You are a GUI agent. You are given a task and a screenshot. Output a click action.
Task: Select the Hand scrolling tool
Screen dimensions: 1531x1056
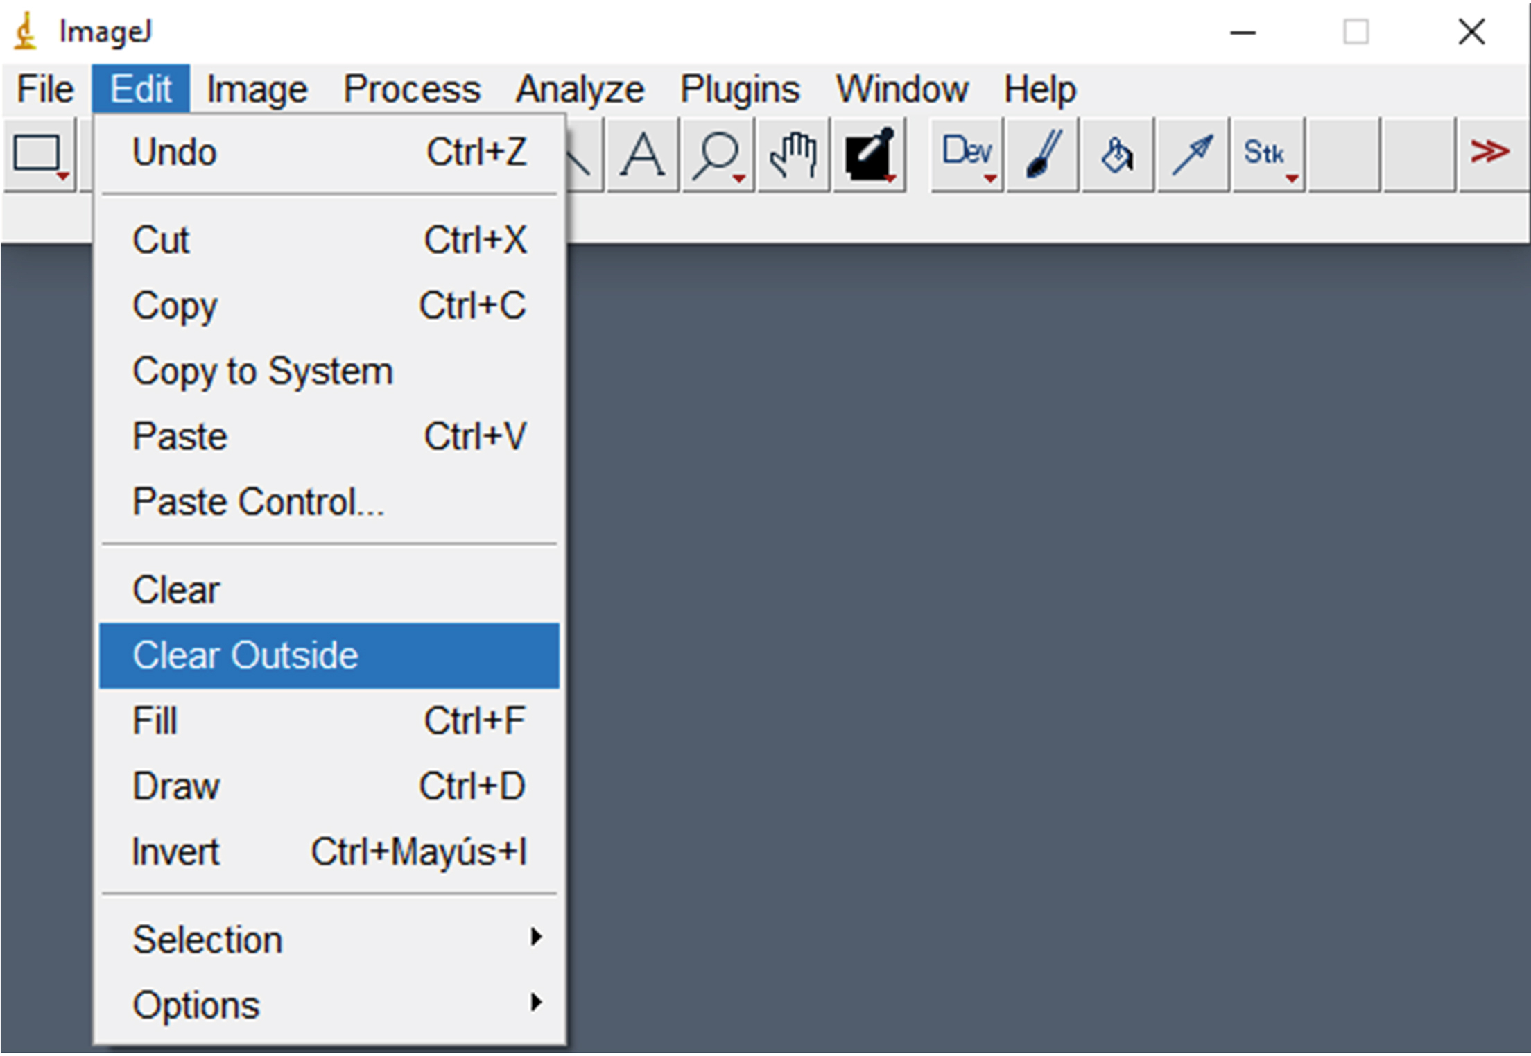(x=793, y=154)
